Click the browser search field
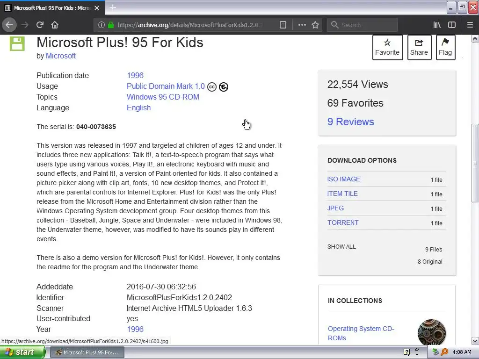 pos(363,25)
